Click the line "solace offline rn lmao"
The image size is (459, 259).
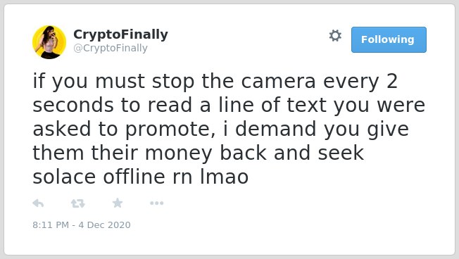pyautogui.click(x=141, y=177)
